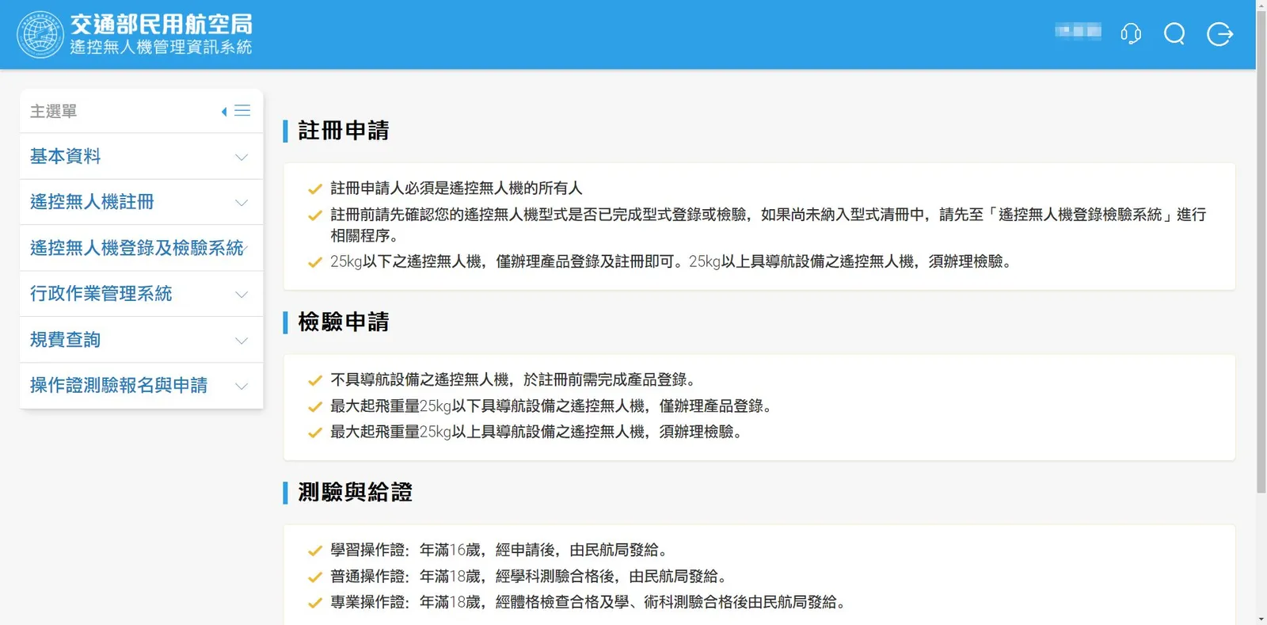Open the 基本資料 menu item
This screenshot has height=625, width=1267.
pos(142,157)
